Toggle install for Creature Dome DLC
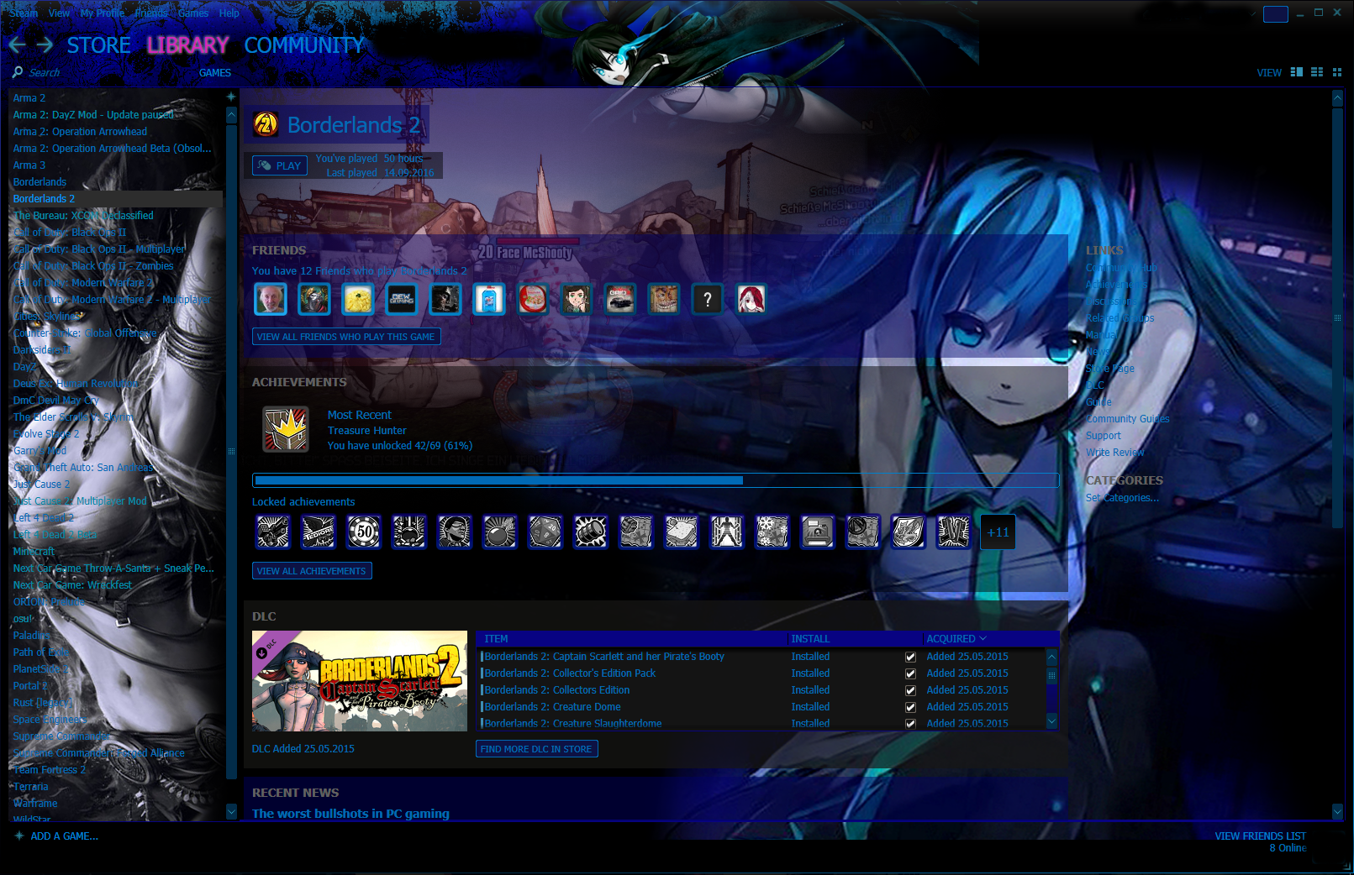The image size is (1354, 875). tap(910, 707)
